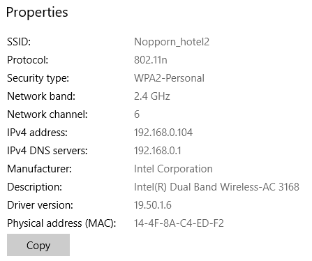Click the WPA2-Personal security type value
Viewport: 312px width, 261px height.
[x=169, y=78]
